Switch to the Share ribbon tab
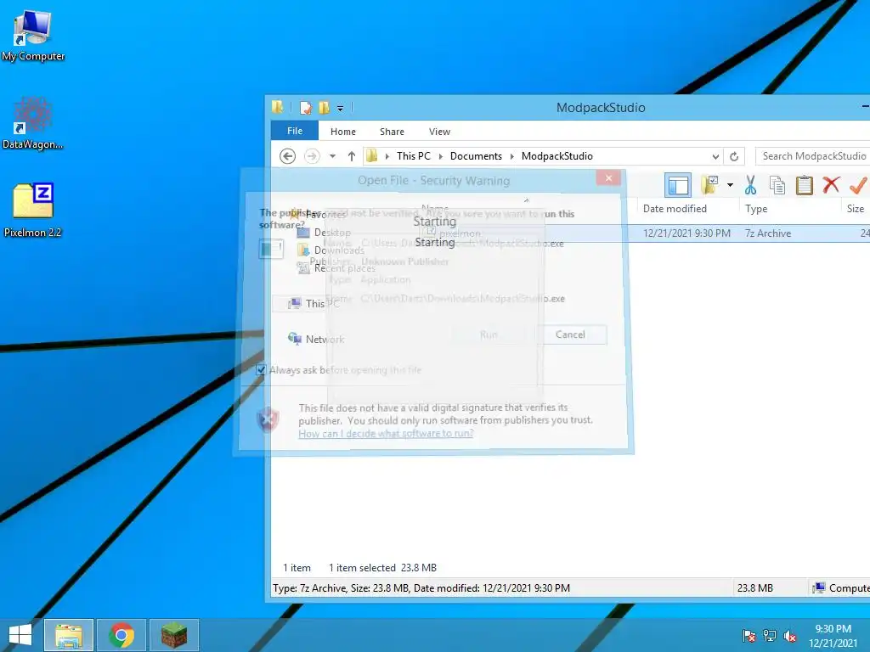The image size is (870, 652). [x=392, y=132]
